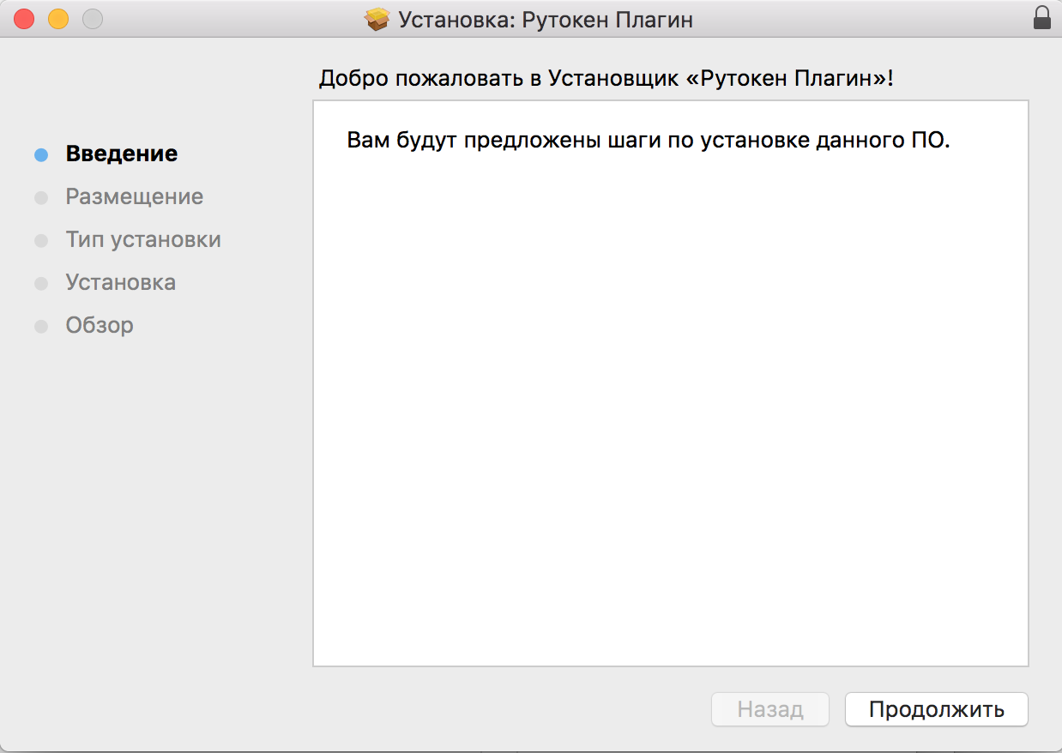This screenshot has height=753, width=1062.
Task: Click the disabled Назад button
Action: coord(770,709)
